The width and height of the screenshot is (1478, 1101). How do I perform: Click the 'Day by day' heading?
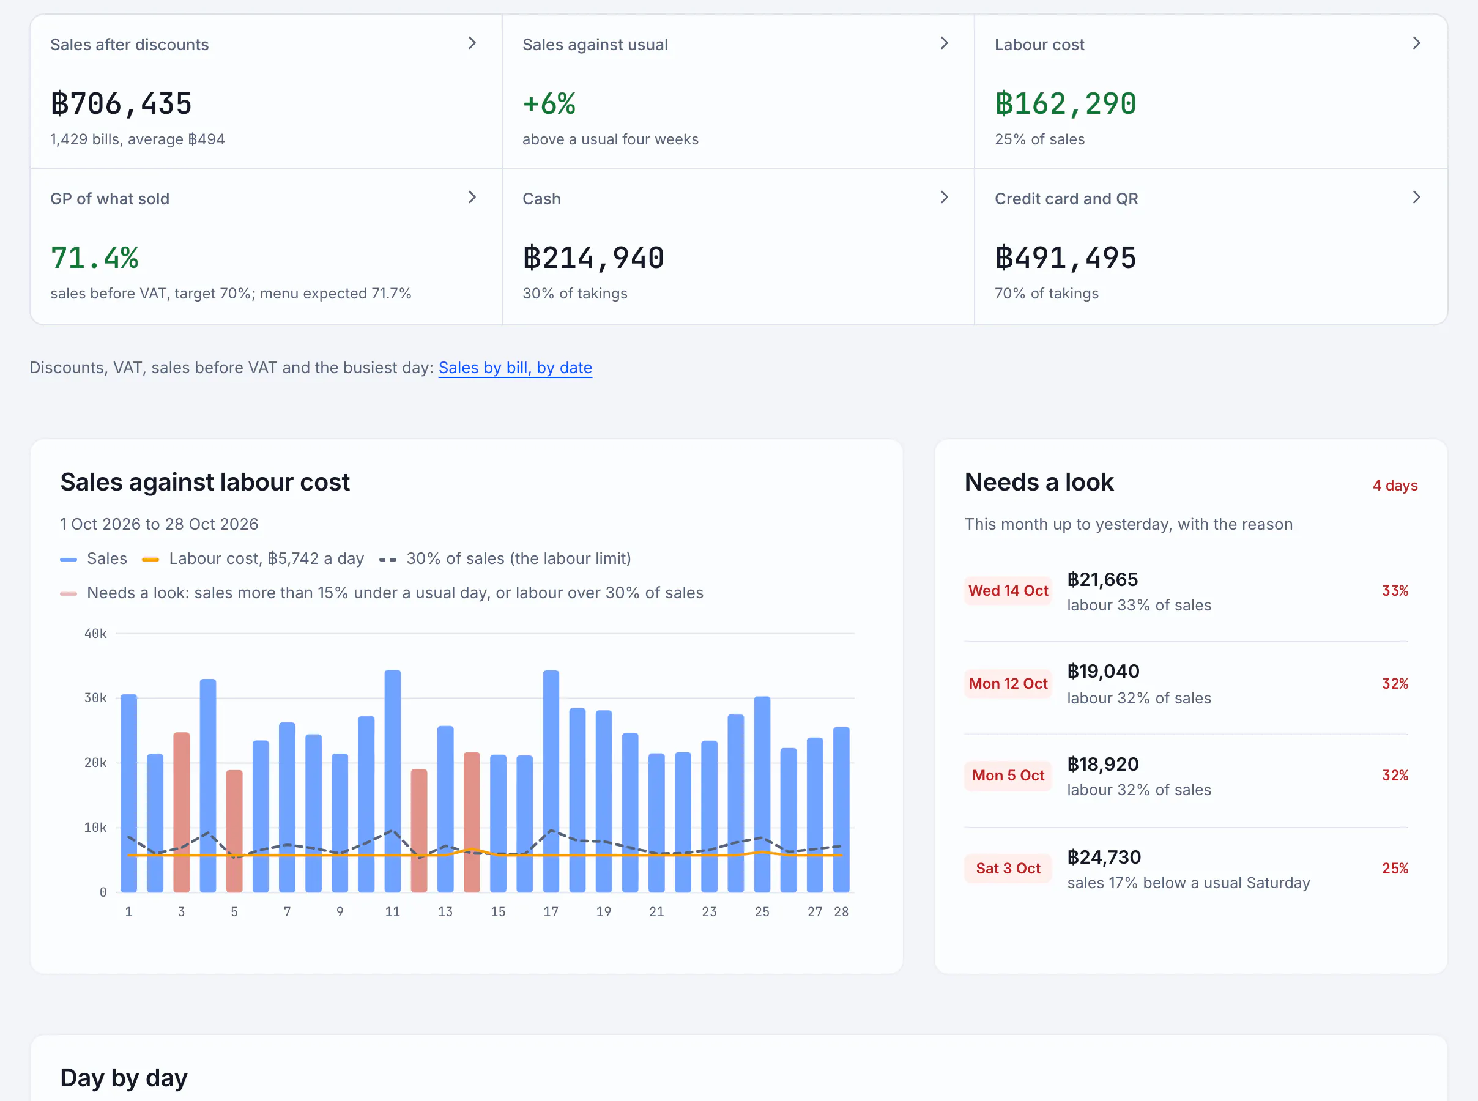point(124,1078)
